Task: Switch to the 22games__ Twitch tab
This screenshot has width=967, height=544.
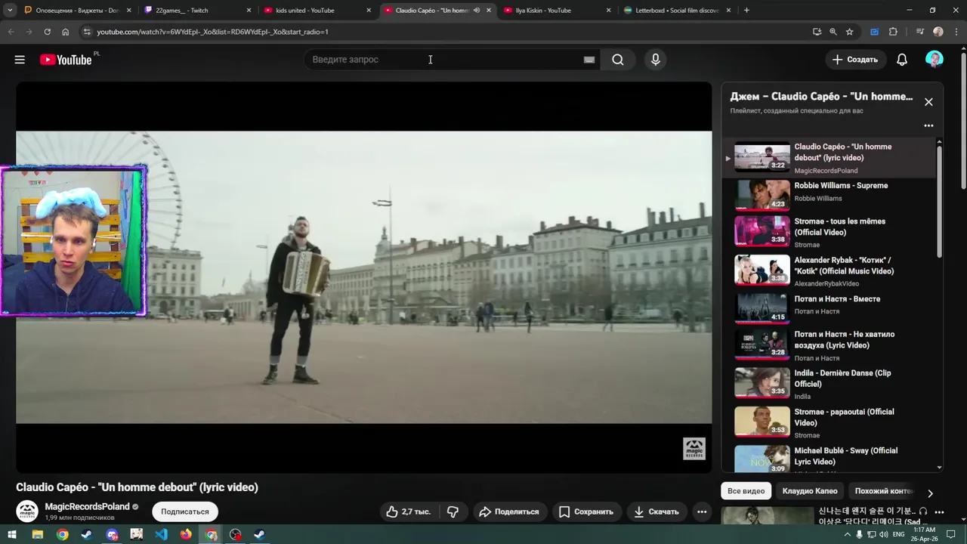Action: 196,11
